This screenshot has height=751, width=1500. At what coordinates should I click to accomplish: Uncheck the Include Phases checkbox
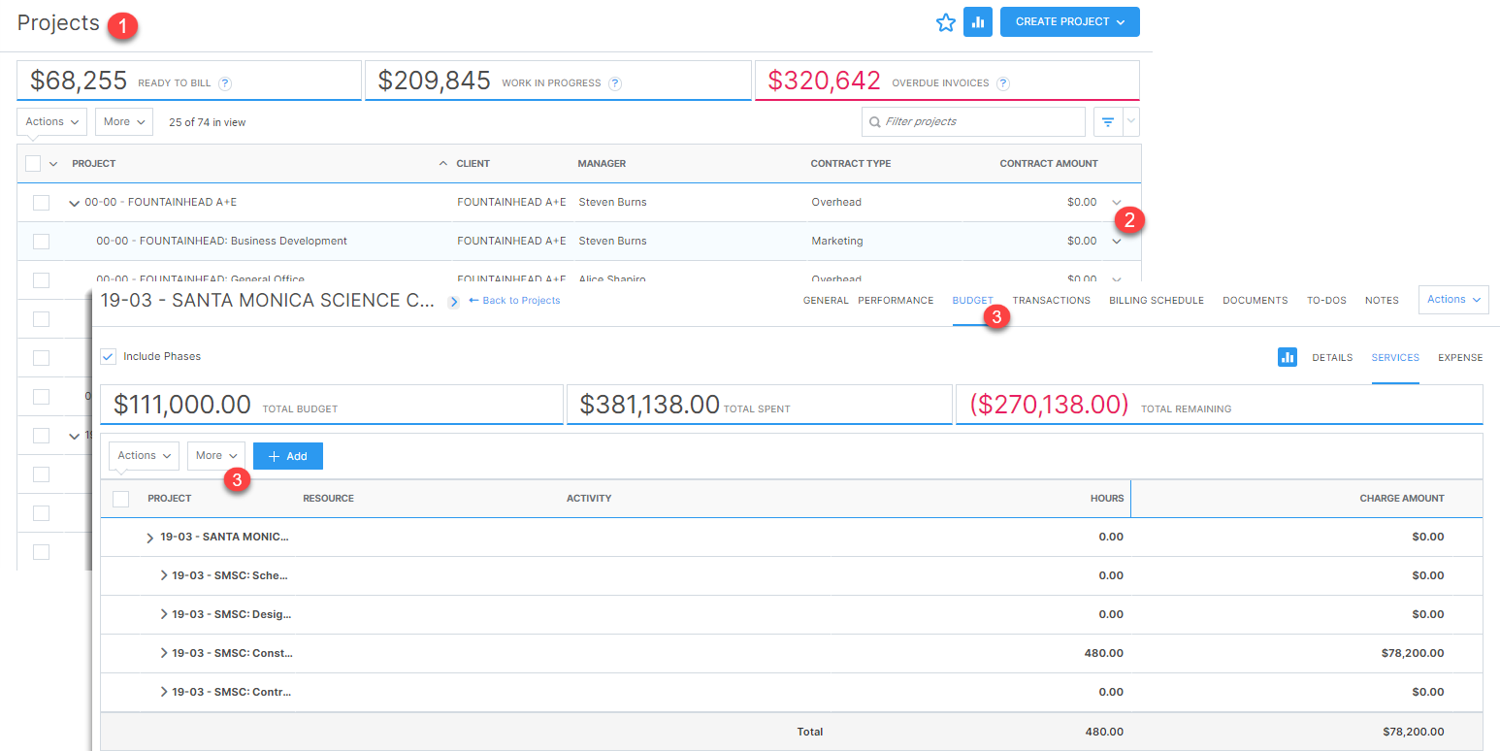[110, 356]
